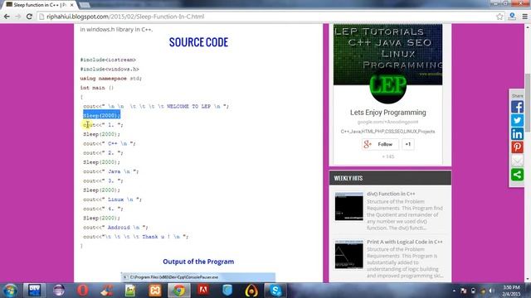This screenshot has height=298, width=531.
Task: Open the Chrome user profile icon
Action: (512, 17)
